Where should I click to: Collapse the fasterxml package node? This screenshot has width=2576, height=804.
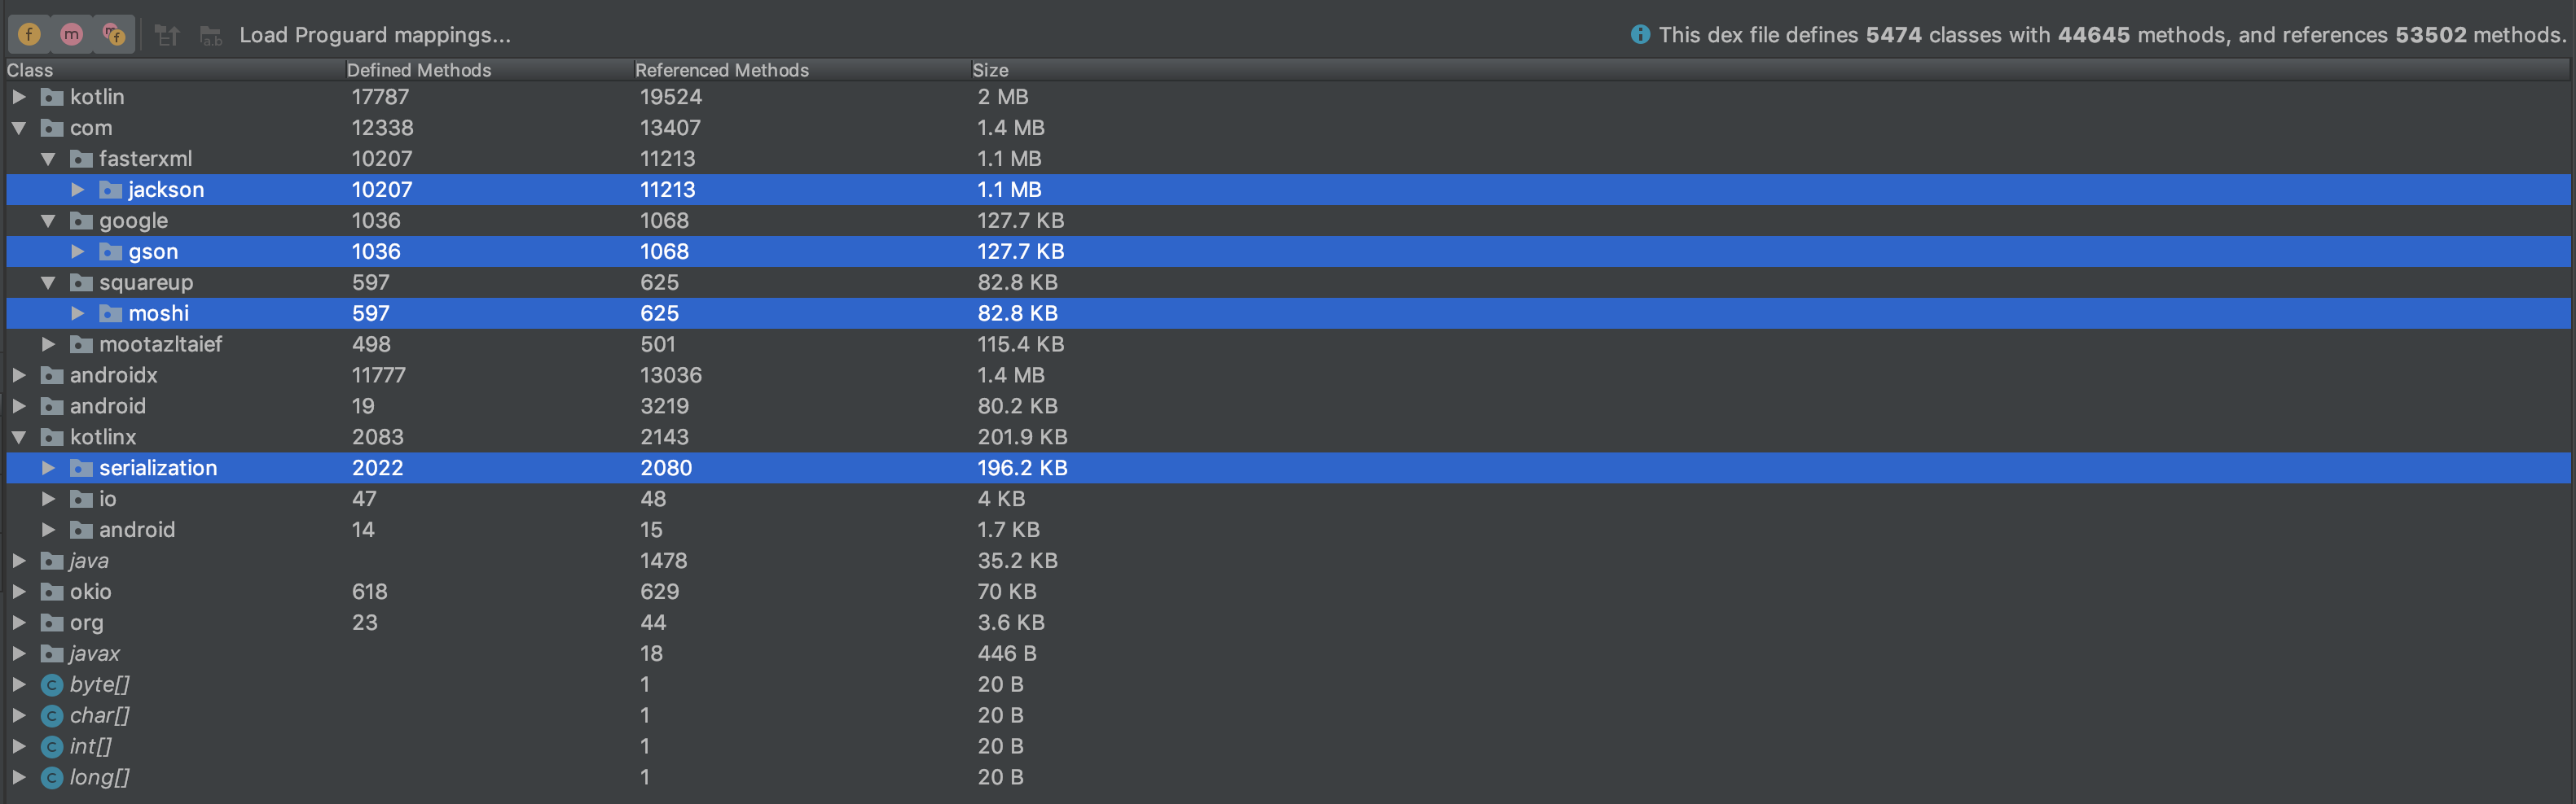coord(48,159)
